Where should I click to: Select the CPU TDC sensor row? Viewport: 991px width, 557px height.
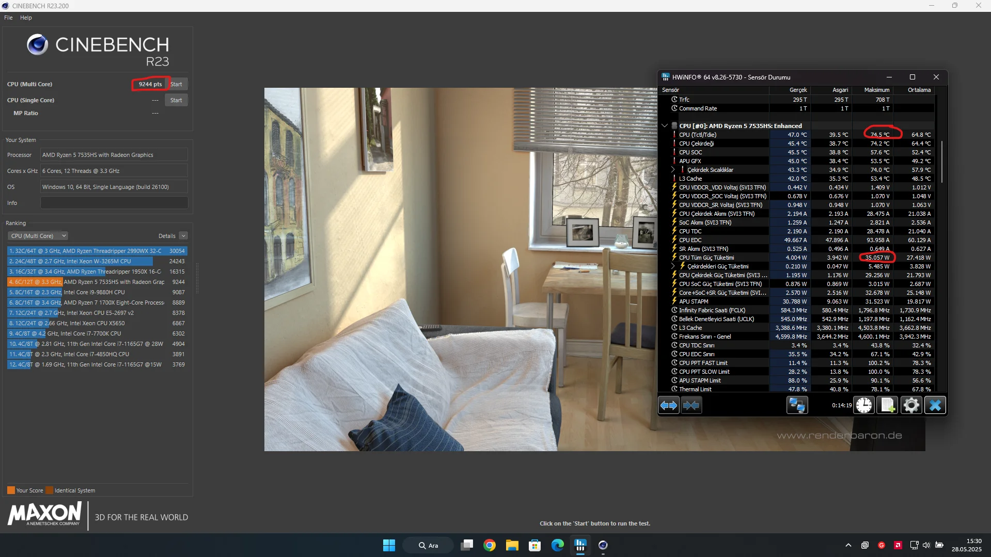(x=797, y=231)
